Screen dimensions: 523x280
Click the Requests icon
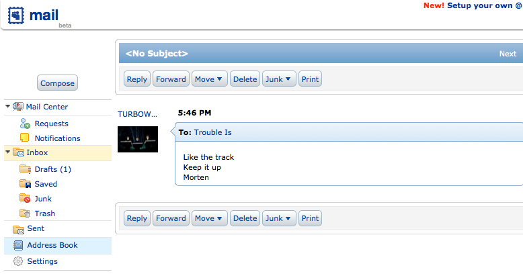(x=25, y=124)
